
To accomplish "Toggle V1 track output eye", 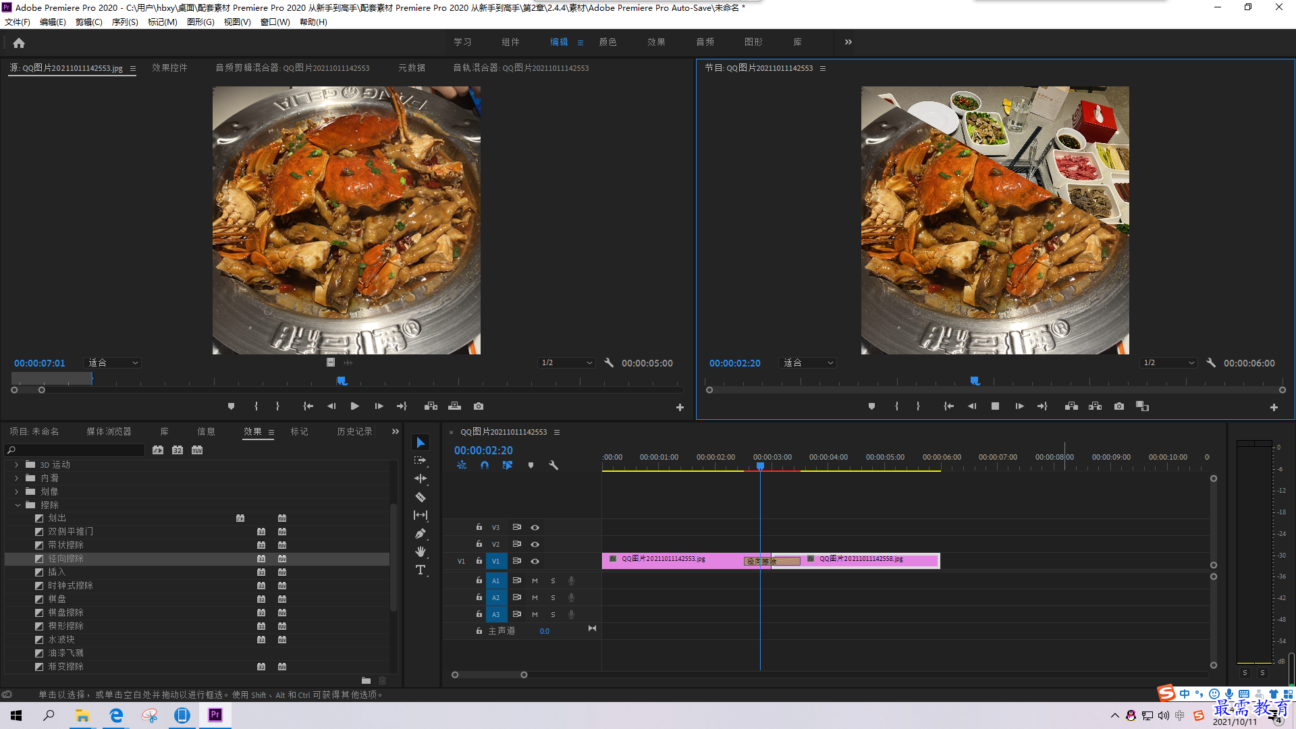I will coord(535,561).
